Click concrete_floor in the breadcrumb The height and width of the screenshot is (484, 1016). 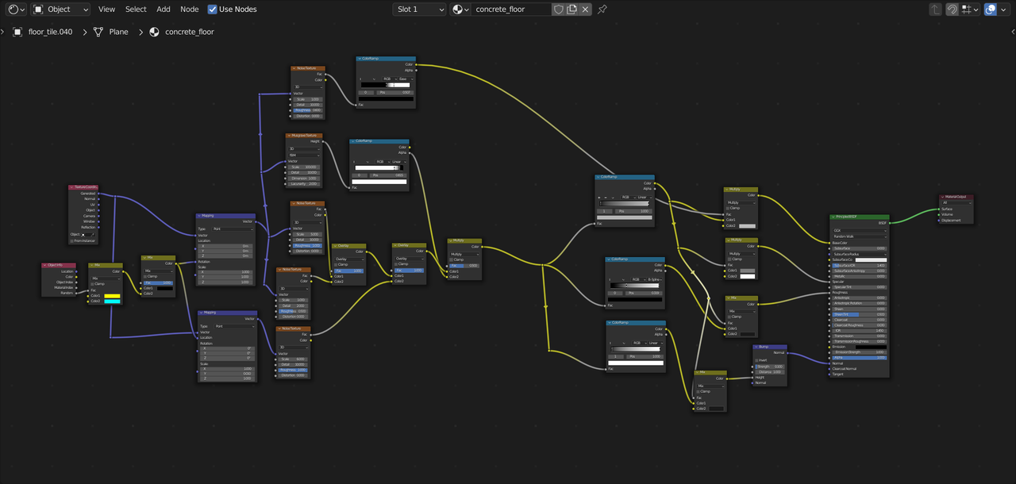click(190, 32)
